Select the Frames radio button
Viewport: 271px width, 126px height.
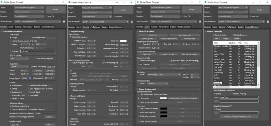tap(11, 51)
